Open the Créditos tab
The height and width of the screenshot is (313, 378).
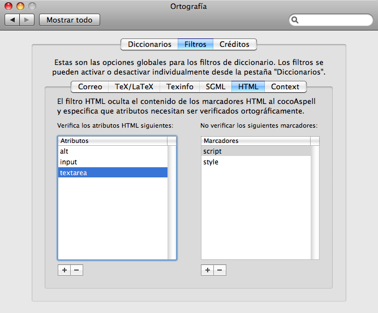click(235, 44)
